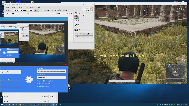Click the dropdown arrow of the blue panel combo box
This screenshot has height=106, width=189.
click(x=20, y=72)
